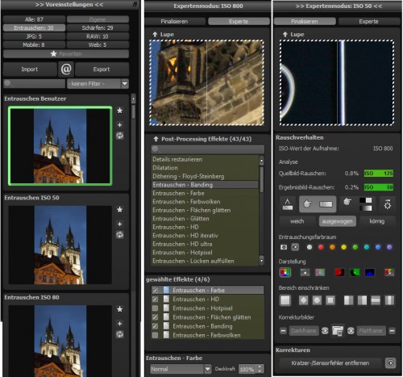The height and width of the screenshot is (377, 403).
Task: Select the körnig noise option
Action: pos(377,221)
